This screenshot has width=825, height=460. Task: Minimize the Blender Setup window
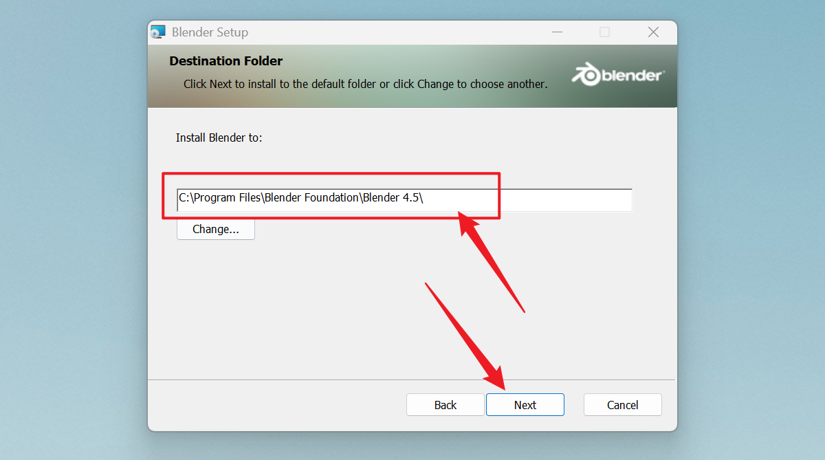coord(557,32)
